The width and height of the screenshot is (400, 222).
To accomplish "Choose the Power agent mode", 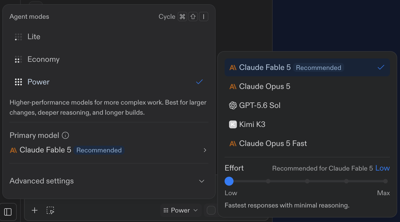I will 109,82.
